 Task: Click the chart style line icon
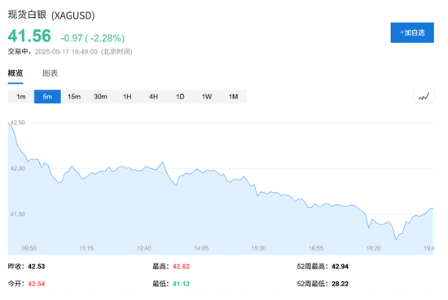coord(424,97)
